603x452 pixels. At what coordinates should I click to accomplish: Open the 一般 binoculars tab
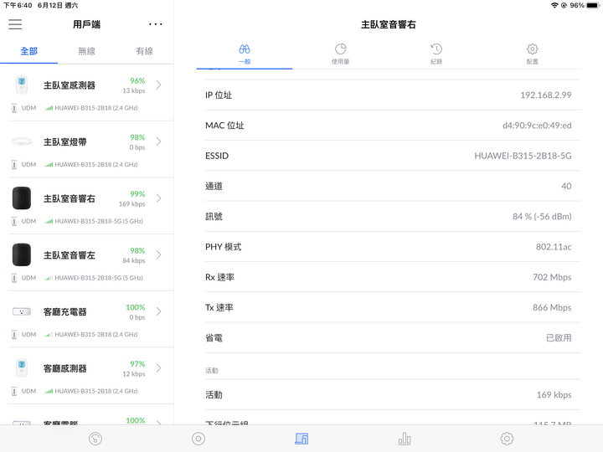pos(245,54)
